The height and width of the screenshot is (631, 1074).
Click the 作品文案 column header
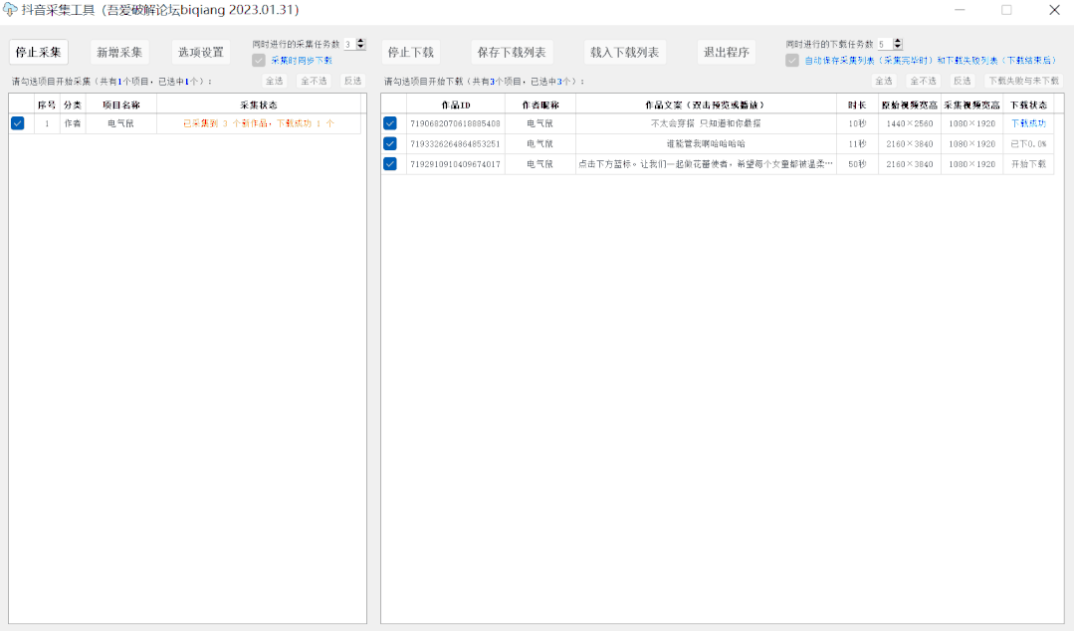[706, 105]
